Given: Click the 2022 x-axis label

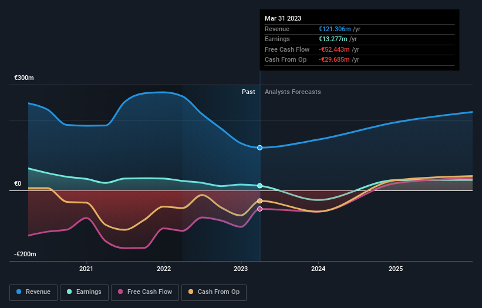Looking at the screenshot, I should point(164,269).
